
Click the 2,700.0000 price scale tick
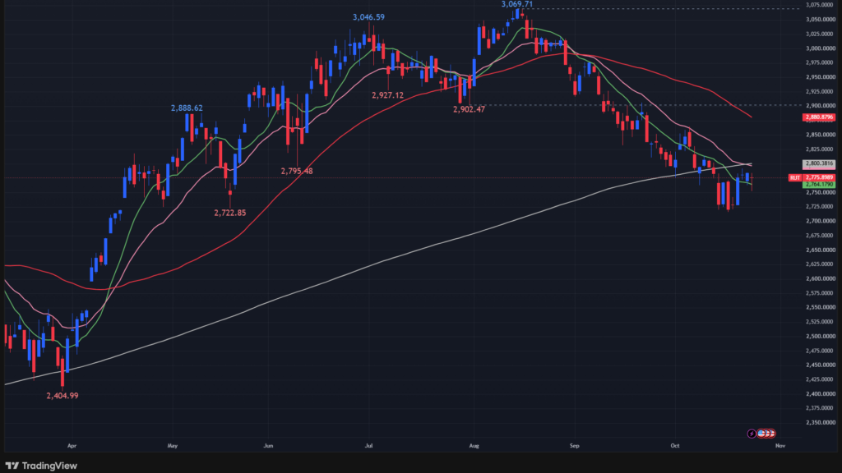(x=820, y=221)
